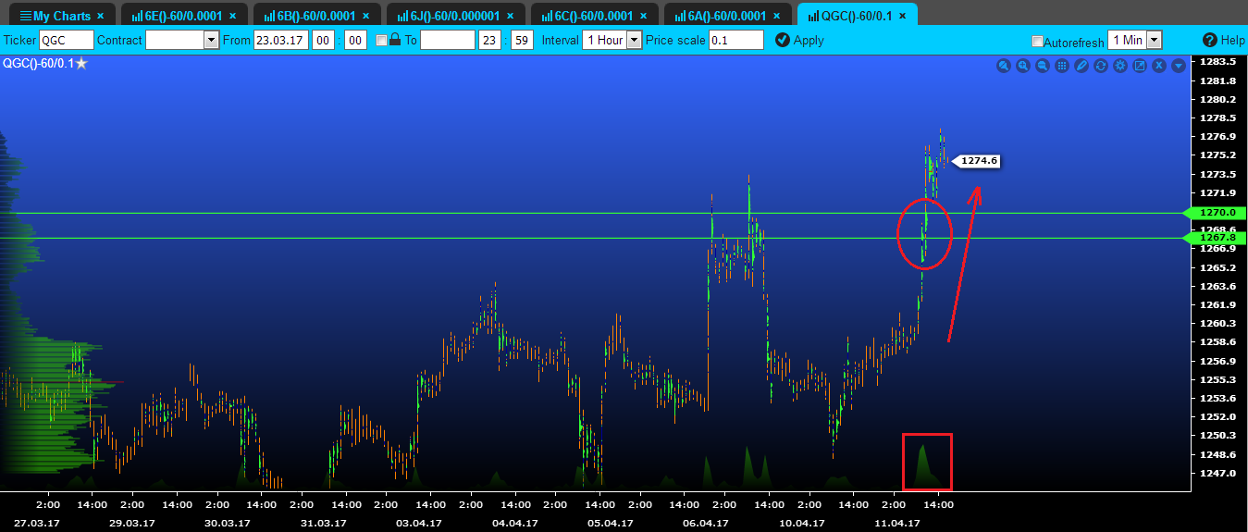The width and height of the screenshot is (1248, 532).
Task: Switch to the 6B()-60/0.0001 tab
Action: pos(316,16)
